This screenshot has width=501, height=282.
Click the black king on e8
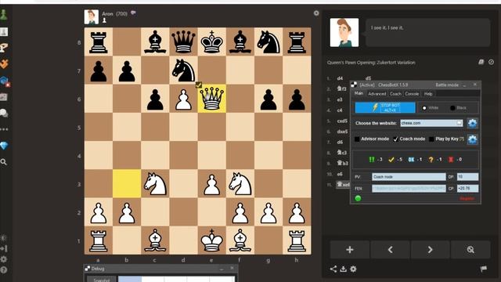click(x=211, y=42)
